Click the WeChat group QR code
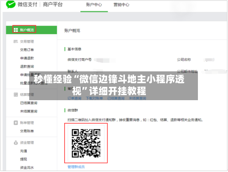This screenshot has height=172, width=228. [86, 143]
